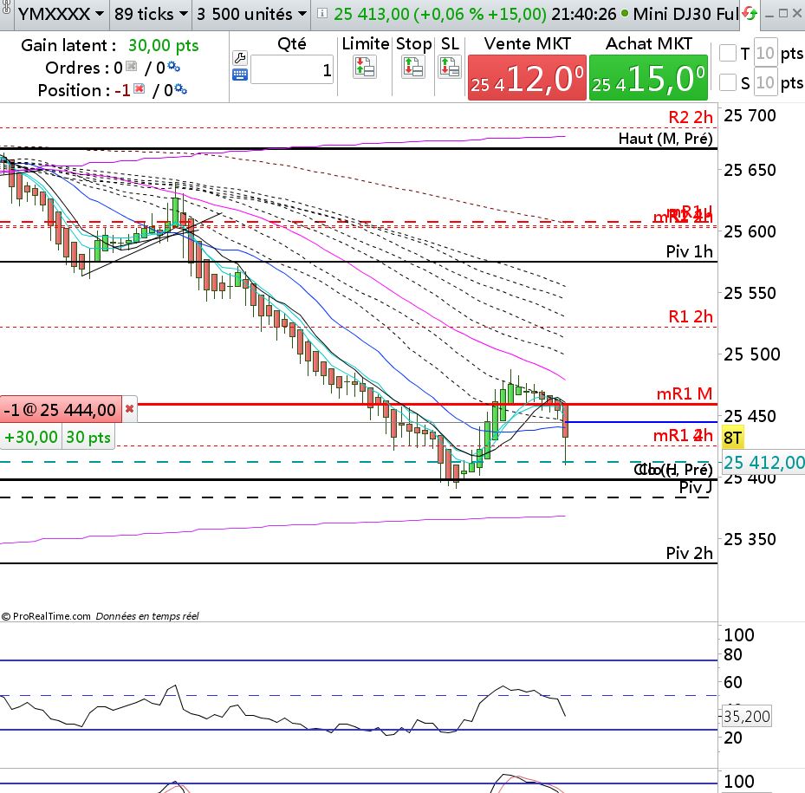Image resolution: width=805 pixels, height=793 pixels.
Task: Click the Piv 2h pivot label
Action: [x=689, y=553]
